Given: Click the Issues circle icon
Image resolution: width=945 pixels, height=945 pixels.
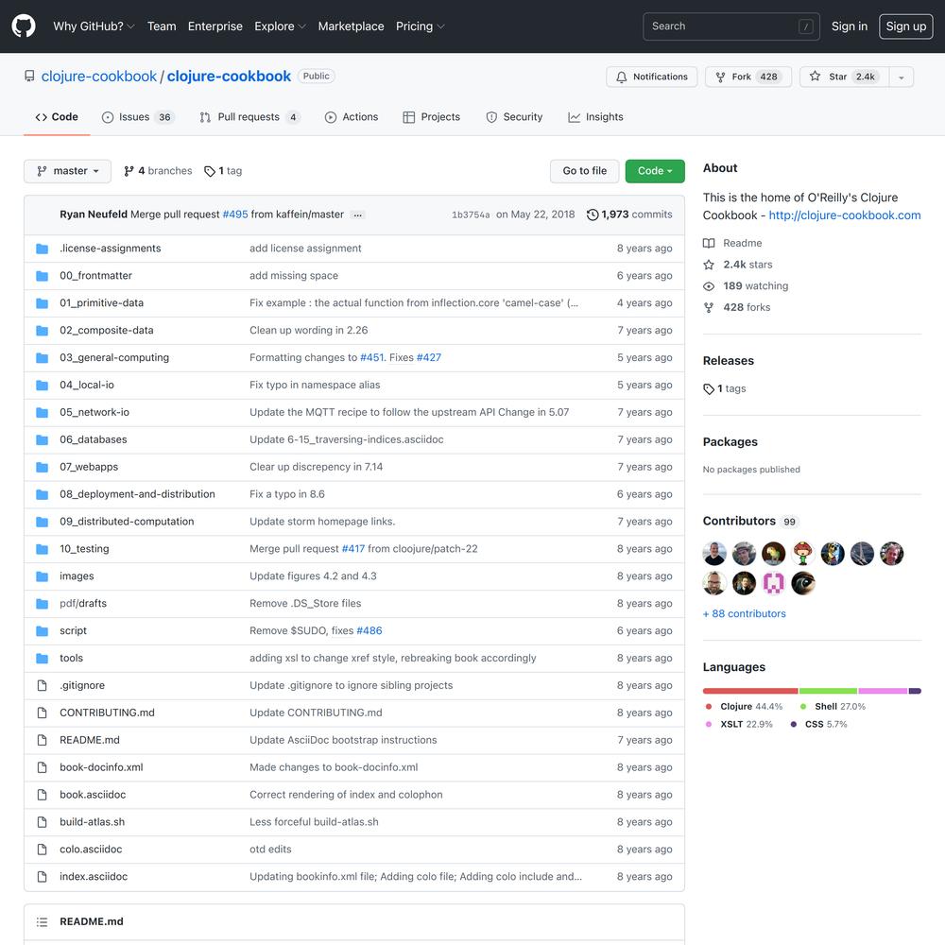Looking at the screenshot, I should 108,117.
